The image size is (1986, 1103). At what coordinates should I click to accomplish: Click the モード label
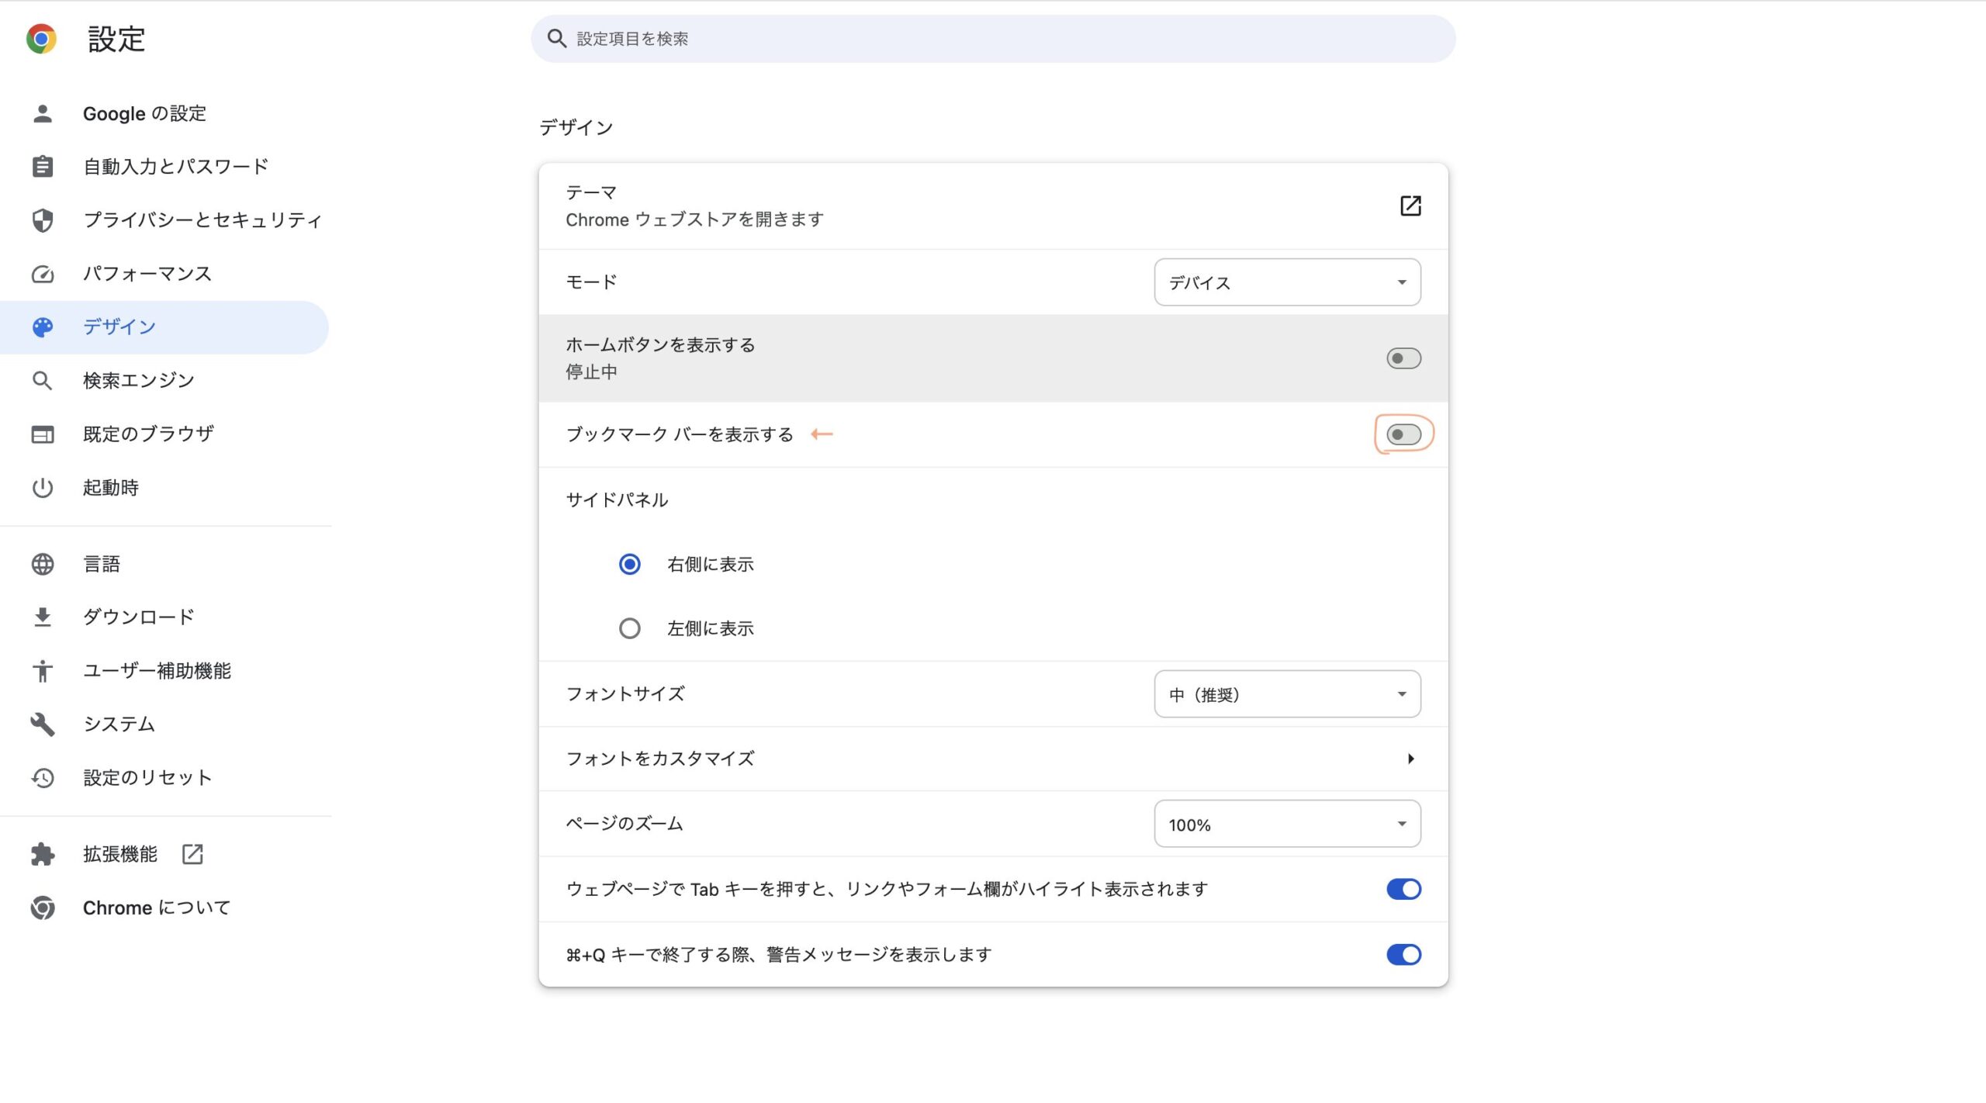591,282
